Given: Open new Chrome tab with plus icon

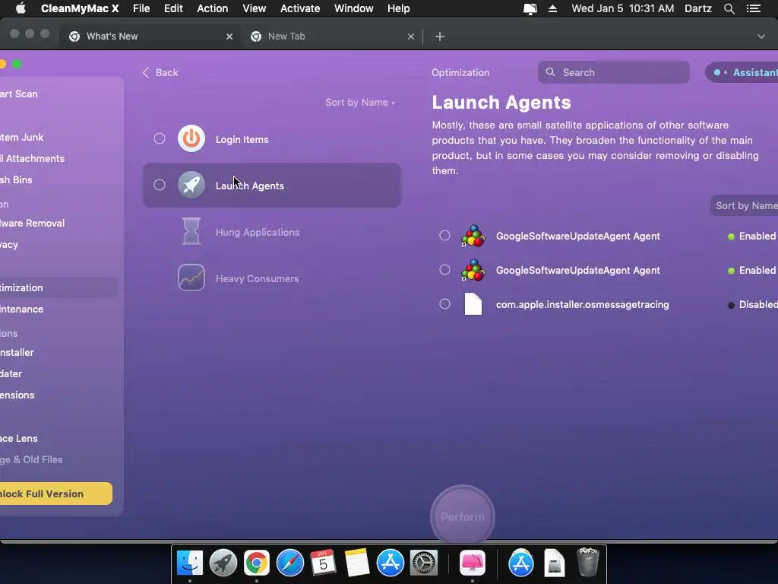Looking at the screenshot, I should (440, 36).
